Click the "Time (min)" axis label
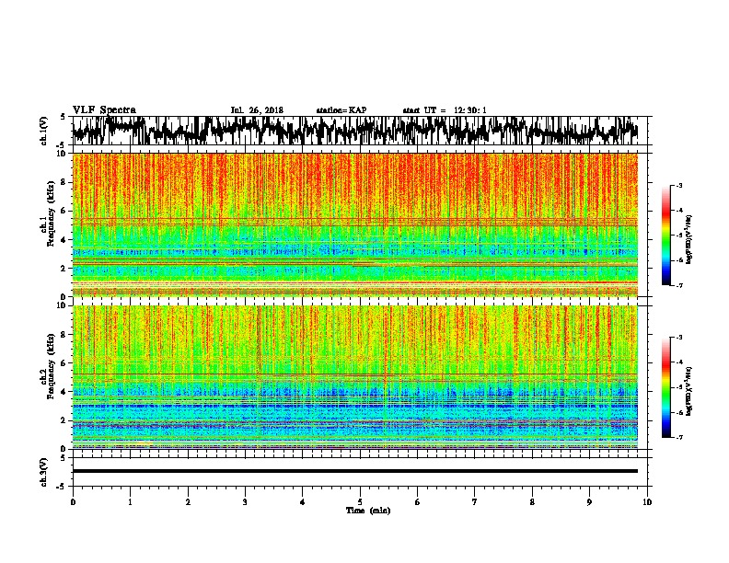This screenshot has width=729, height=563. 368,511
